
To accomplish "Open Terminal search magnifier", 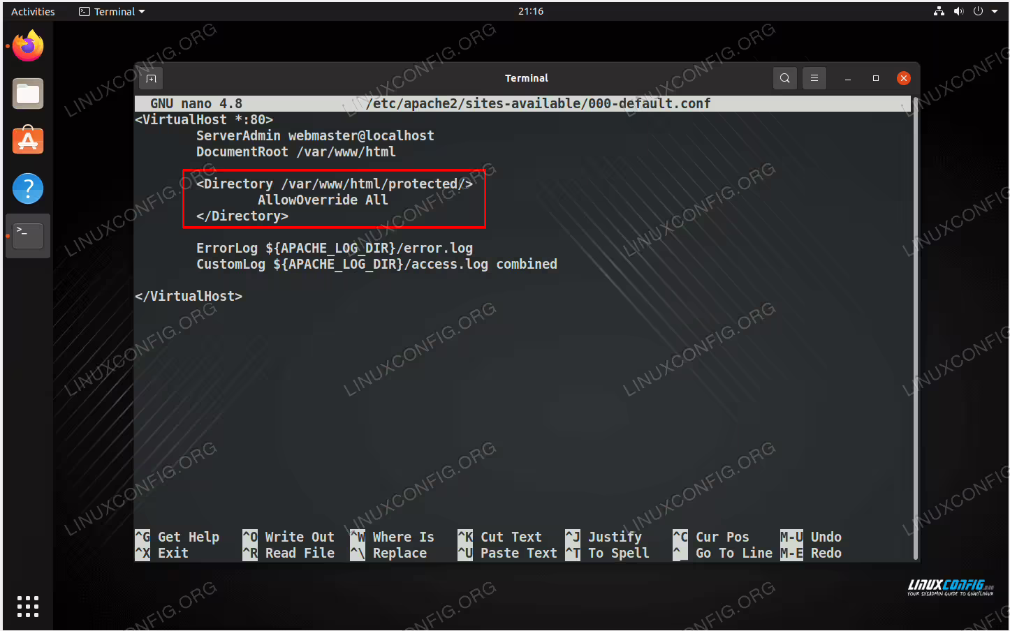I will (x=785, y=78).
